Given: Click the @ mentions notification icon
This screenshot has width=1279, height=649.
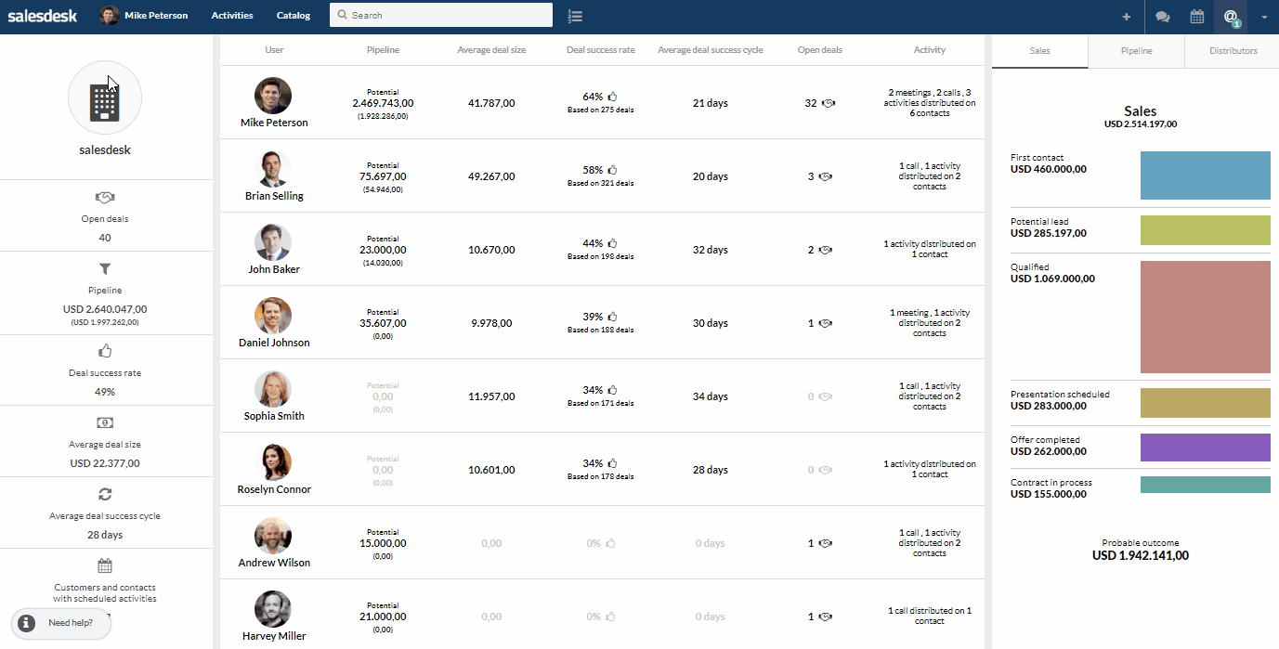Looking at the screenshot, I should (x=1231, y=16).
